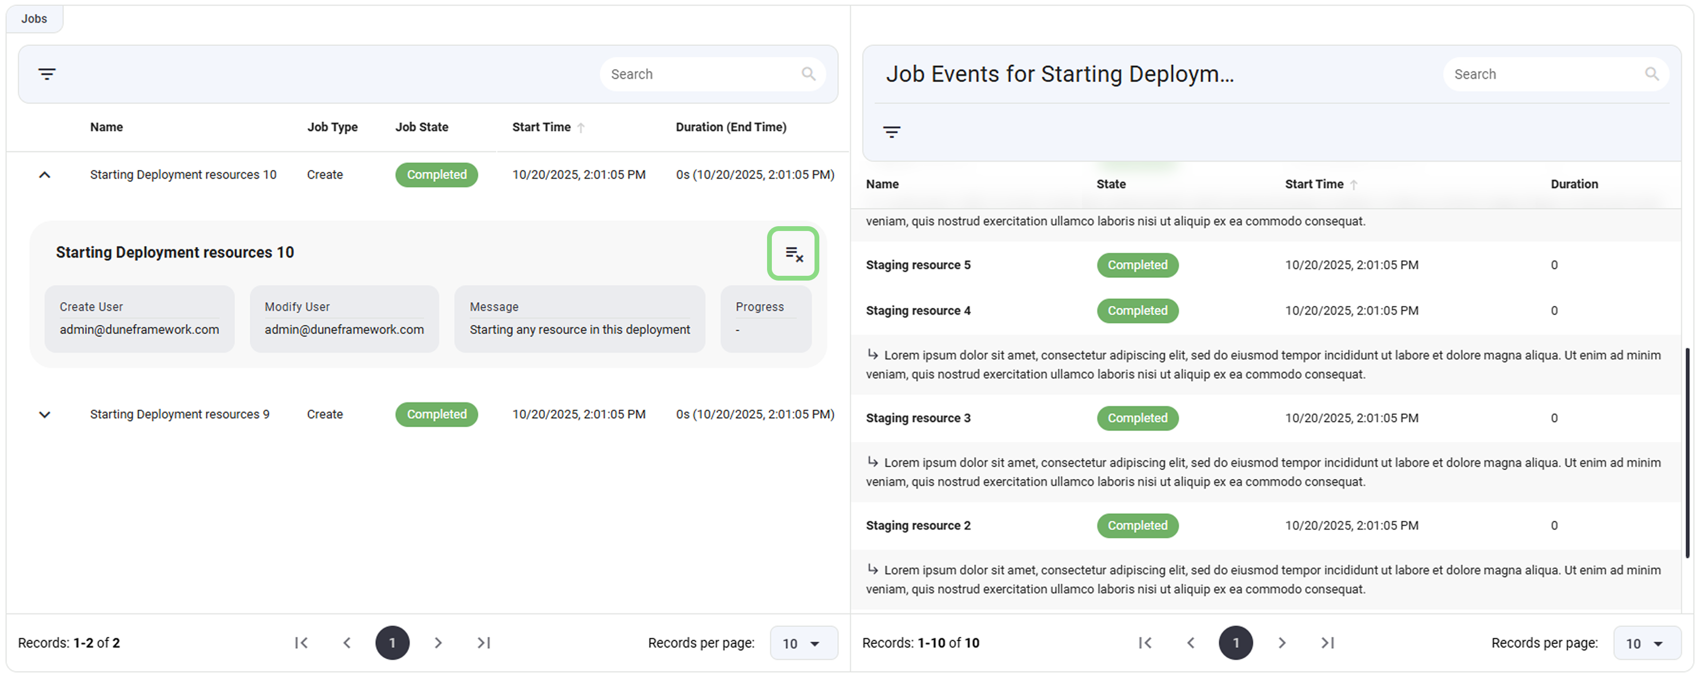Expand the Starting Deployment resources 9 row

pos(44,414)
